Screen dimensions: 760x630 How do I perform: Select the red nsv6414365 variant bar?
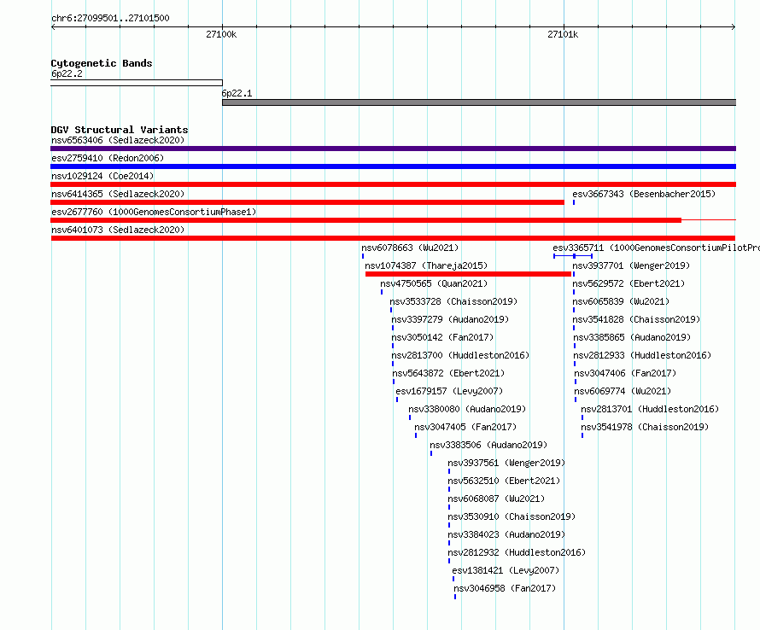pos(307,202)
